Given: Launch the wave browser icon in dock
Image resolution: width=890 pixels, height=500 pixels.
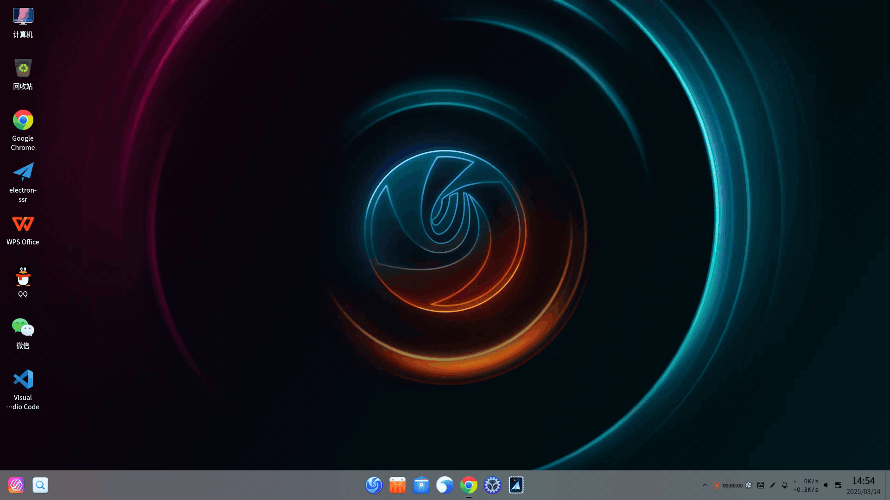Looking at the screenshot, I should (x=445, y=485).
